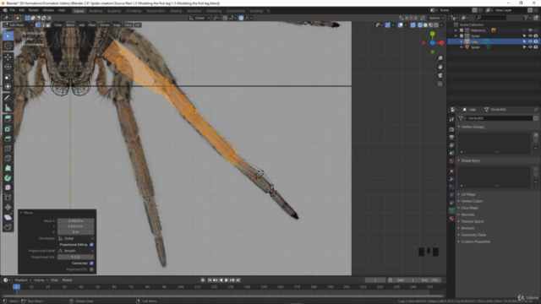Click the viewport pan hand icon

[x=440, y=67]
